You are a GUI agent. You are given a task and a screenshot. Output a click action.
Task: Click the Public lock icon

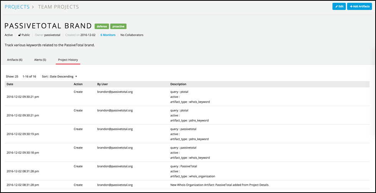(x=20, y=35)
